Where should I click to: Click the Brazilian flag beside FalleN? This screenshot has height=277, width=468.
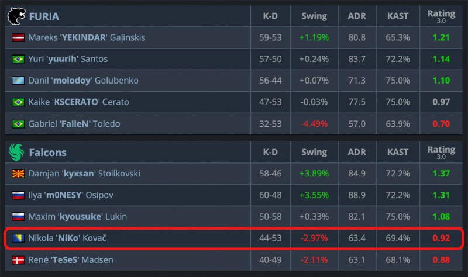coord(18,123)
